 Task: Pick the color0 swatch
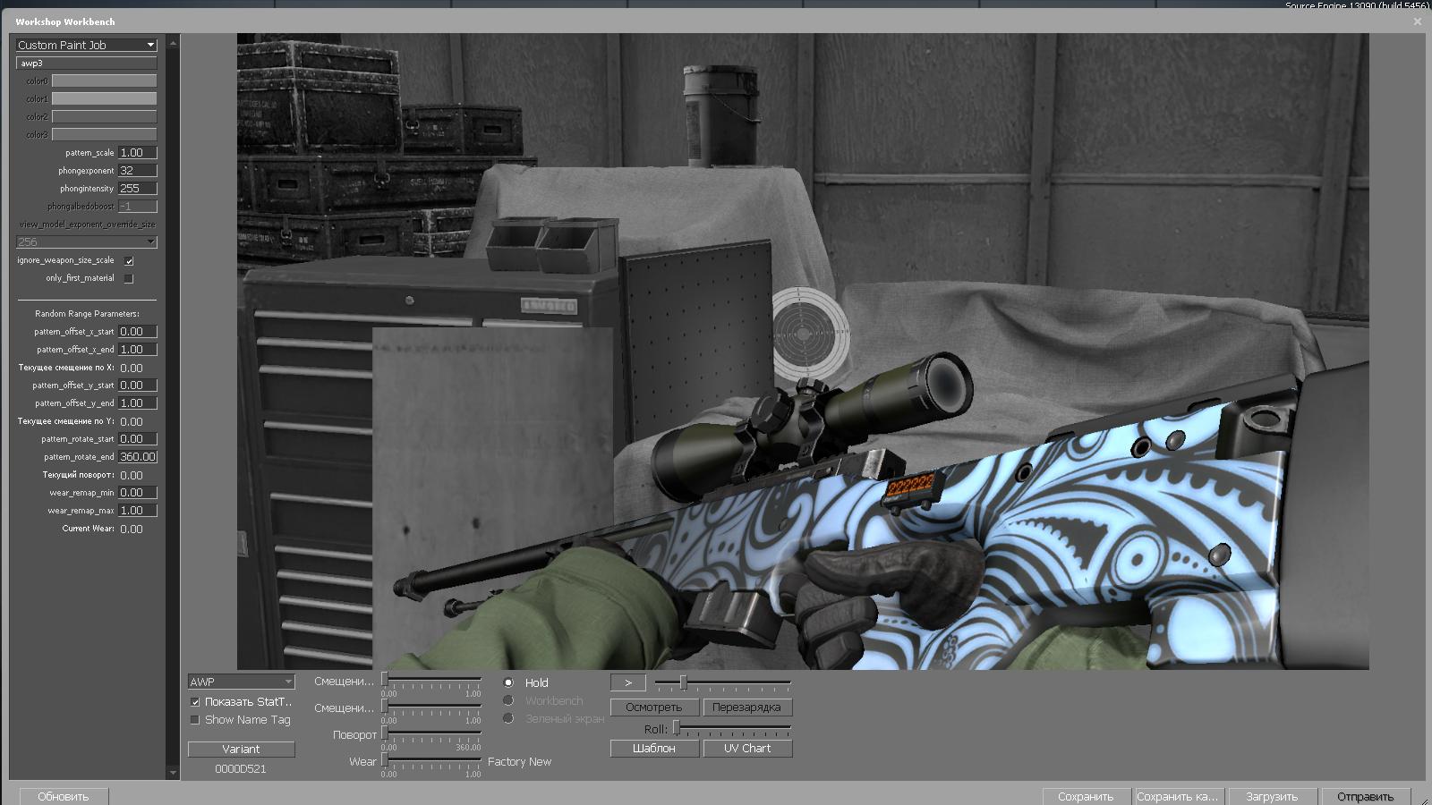(x=104, y=80)
